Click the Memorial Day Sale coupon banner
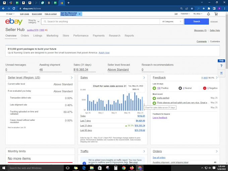Viewport: 228px width, 171px height. coord(71,14)
